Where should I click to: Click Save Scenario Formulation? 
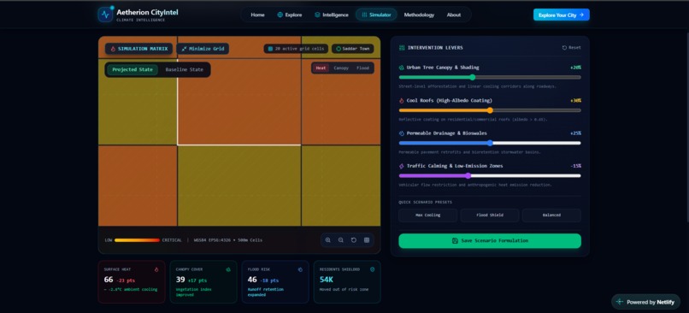pyautogui.click(x=490, y=241)
